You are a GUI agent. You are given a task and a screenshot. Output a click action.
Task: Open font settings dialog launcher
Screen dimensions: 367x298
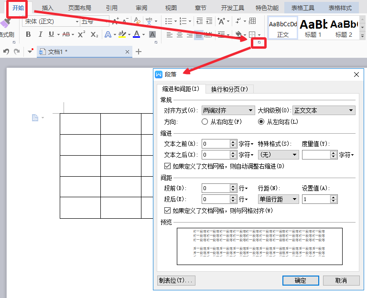pos(156,43)
